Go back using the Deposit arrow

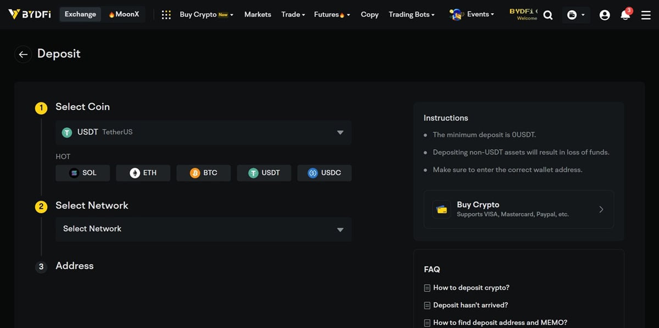23,54
